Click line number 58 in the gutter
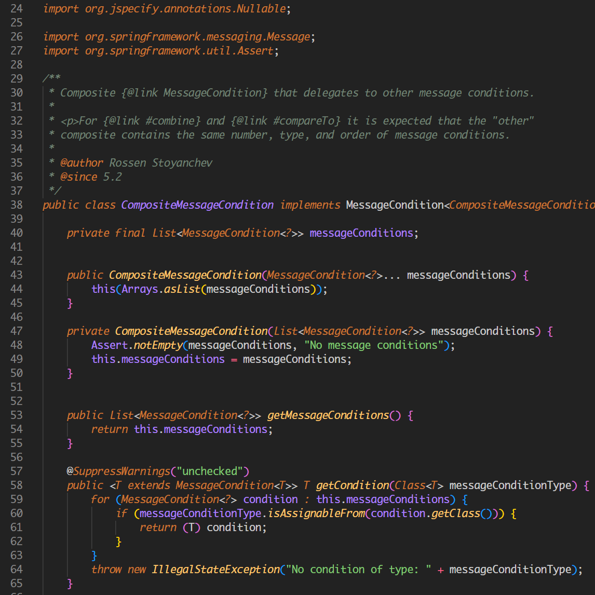 [x=16, y=485]
